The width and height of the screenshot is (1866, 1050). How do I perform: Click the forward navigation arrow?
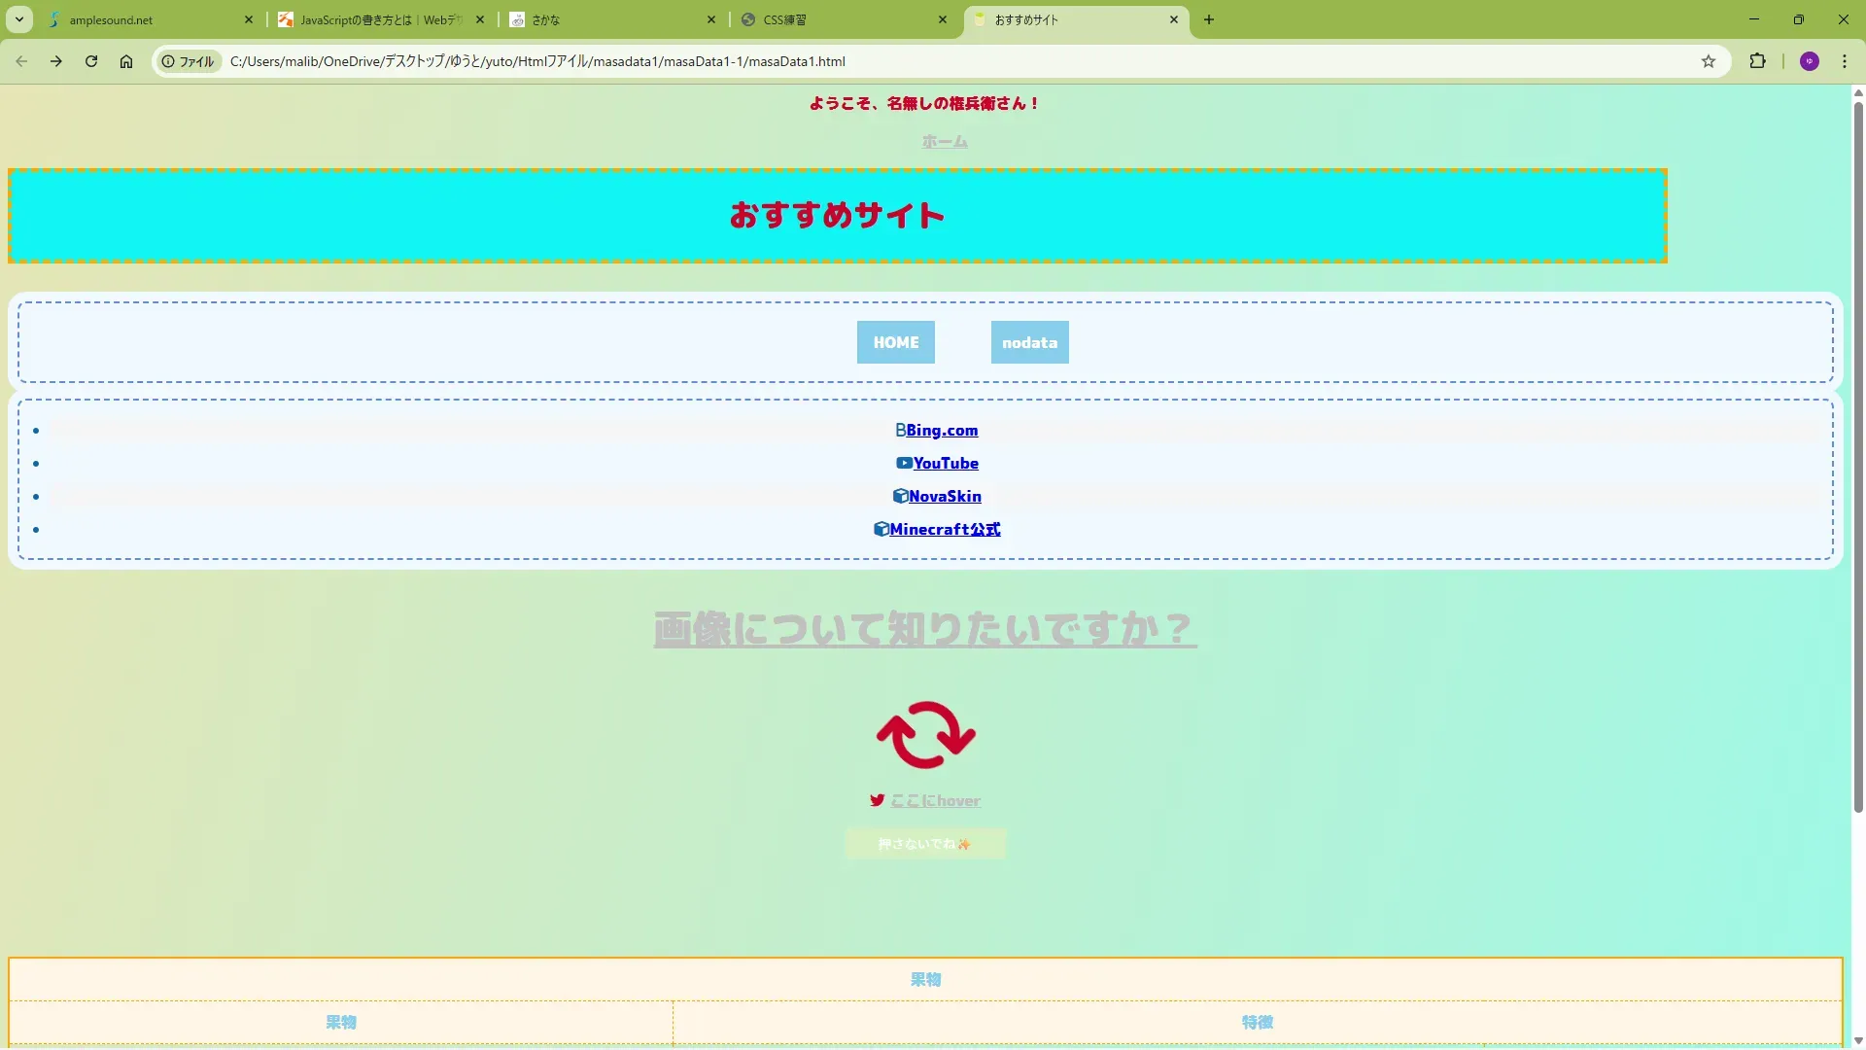pyautogui.click(x=56, y=61)
